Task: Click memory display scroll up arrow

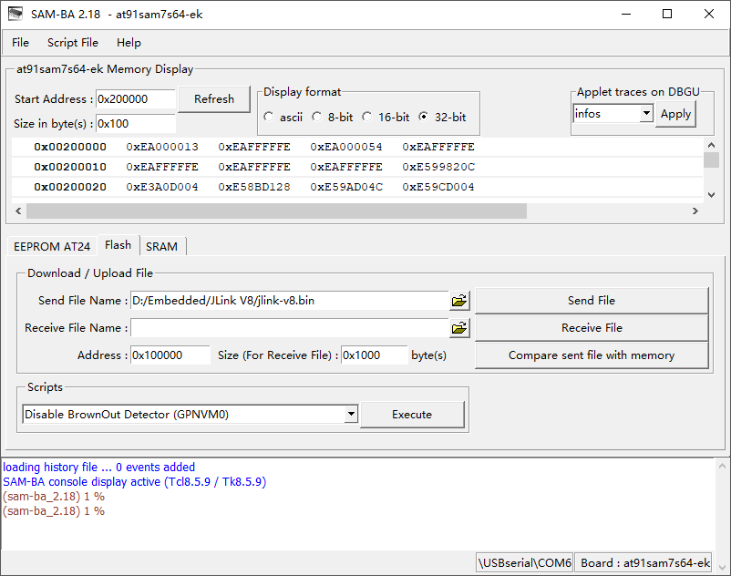Action: coord(711,145)
